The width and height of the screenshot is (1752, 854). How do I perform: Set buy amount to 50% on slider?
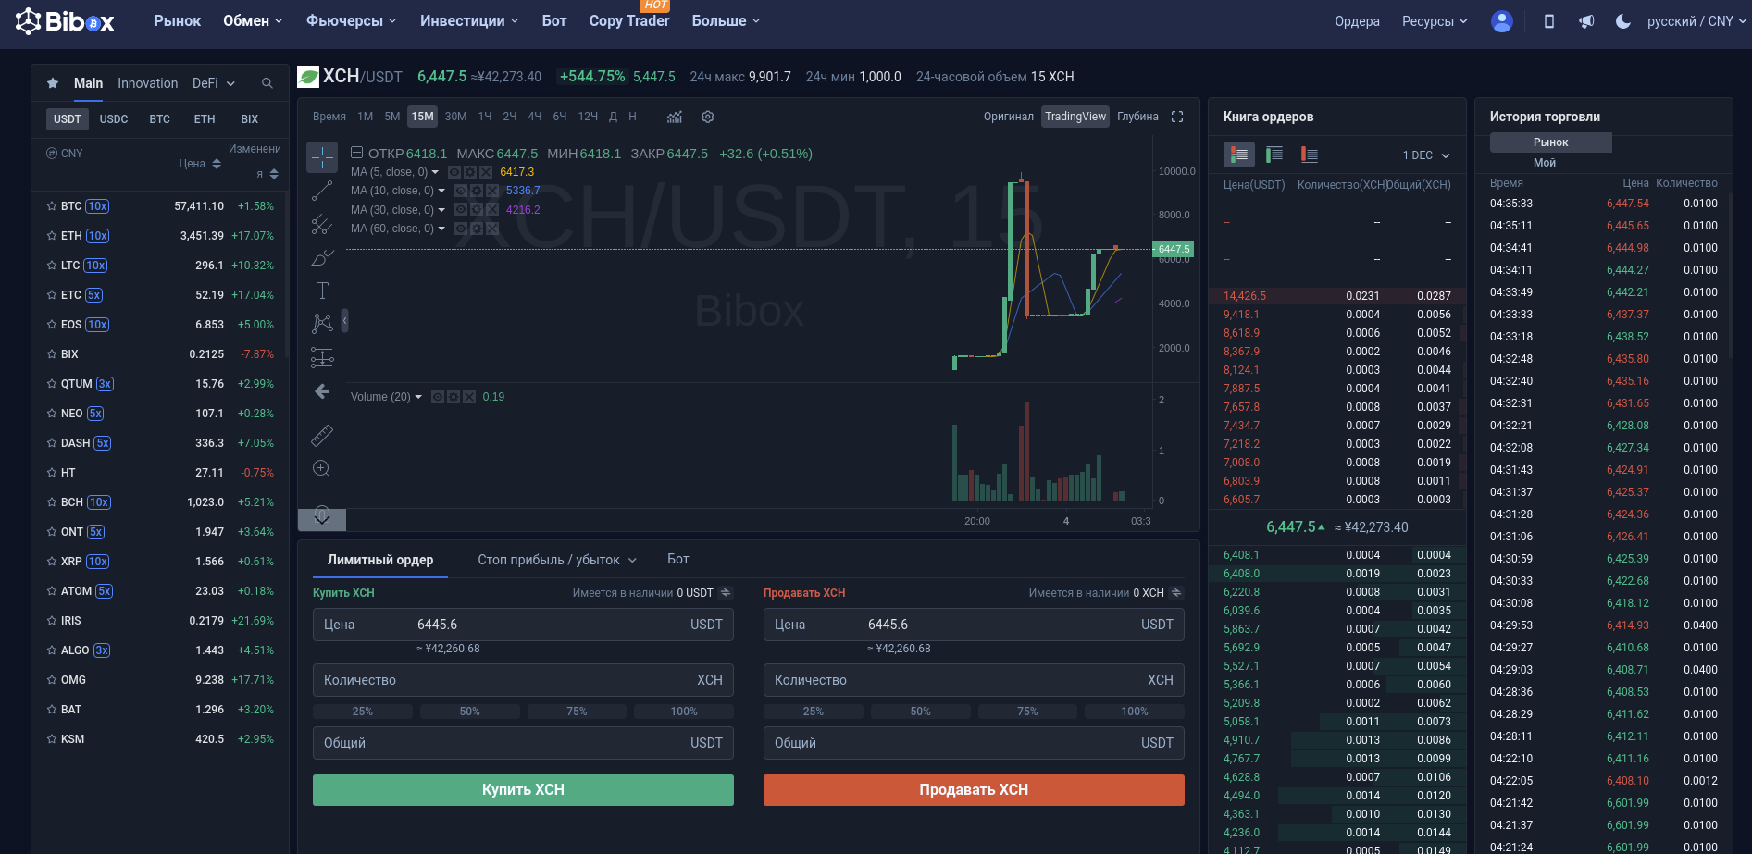pyautogui.click(x=469, y=712)
